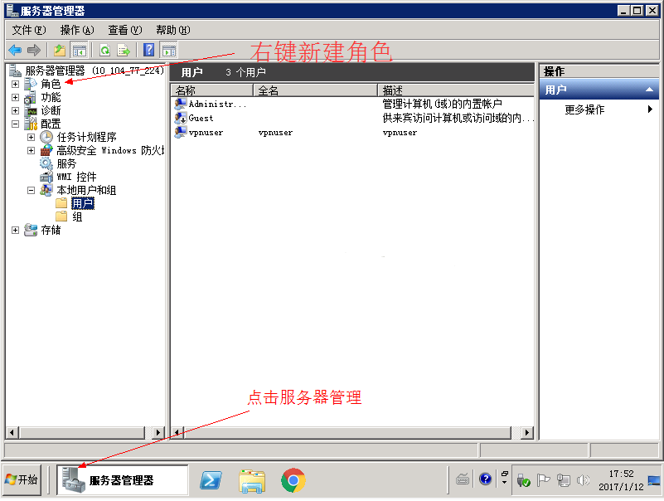The image size is (664, 501).
Task: Click the Back arrow toolbar icon
Action: tap(15, 50)
